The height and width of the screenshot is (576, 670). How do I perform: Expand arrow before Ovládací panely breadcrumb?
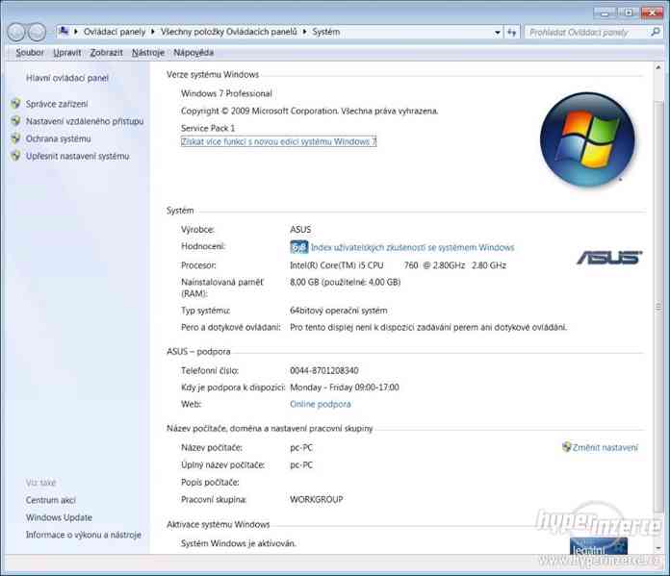(76, 32)
